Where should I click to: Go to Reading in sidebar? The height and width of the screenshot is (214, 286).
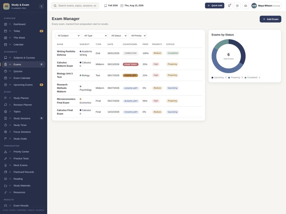23,179
